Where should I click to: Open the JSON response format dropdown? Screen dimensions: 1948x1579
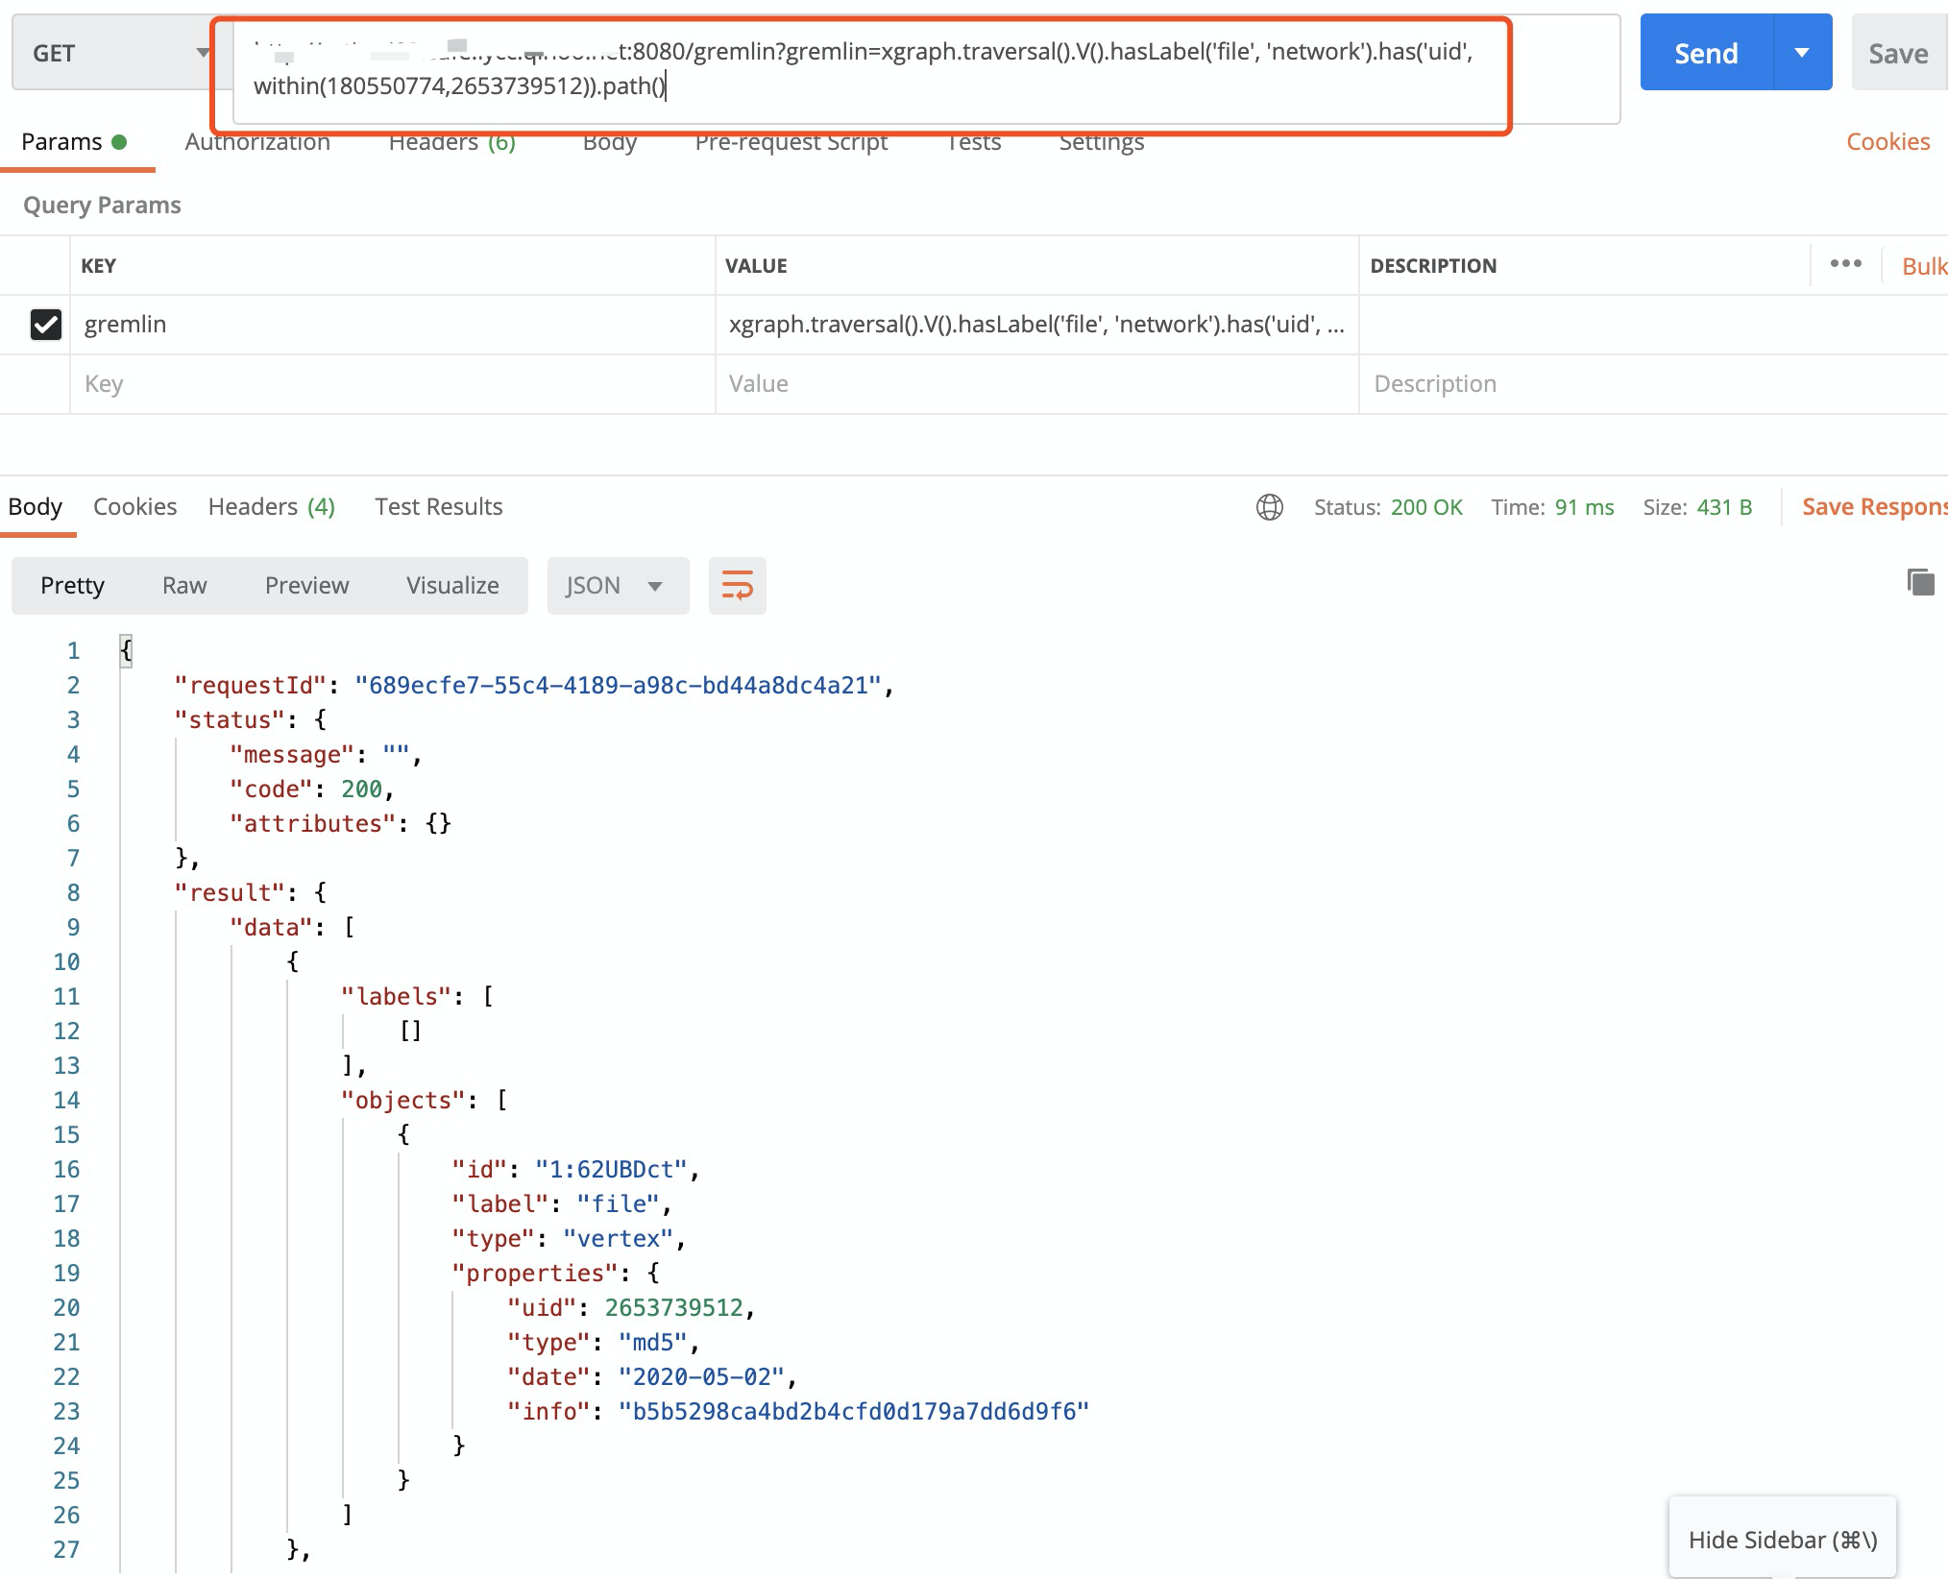pos(617,585)
